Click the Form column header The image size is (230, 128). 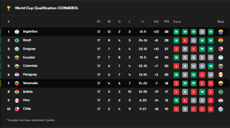coord(177,22)
